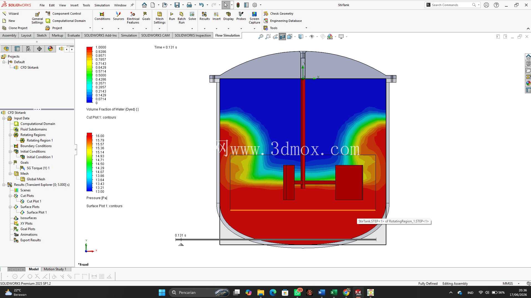Open the Sources tool

click(118, 16)
